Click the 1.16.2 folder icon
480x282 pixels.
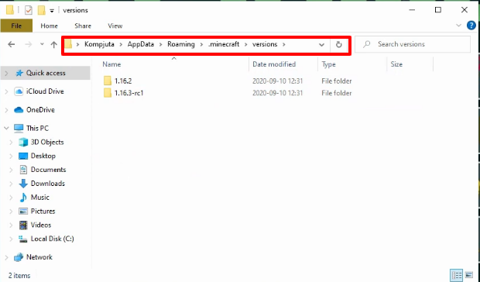[x=108, y=81]
